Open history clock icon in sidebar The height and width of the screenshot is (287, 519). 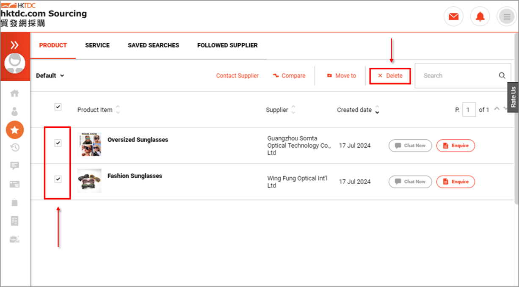(15, 148)
